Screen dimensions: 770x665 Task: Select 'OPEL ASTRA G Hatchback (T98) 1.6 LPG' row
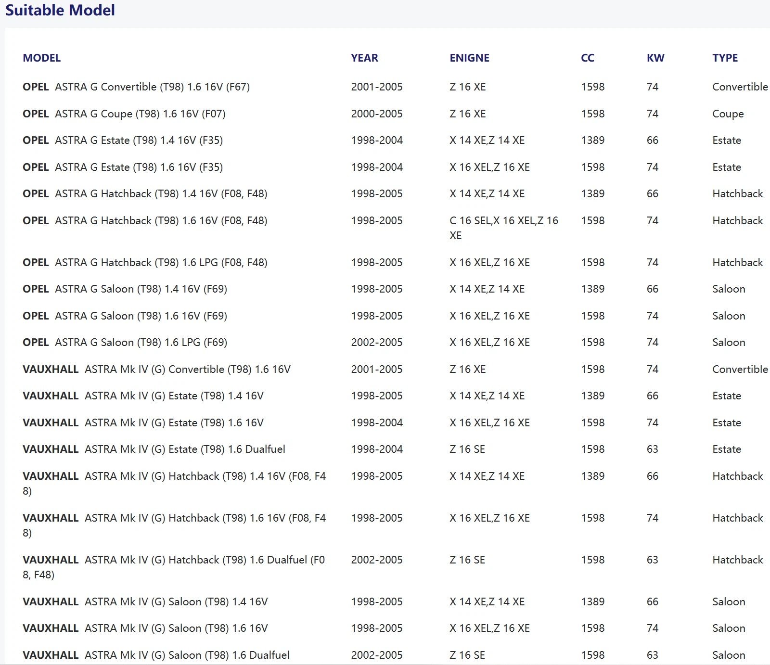click(x=145, y=263)
